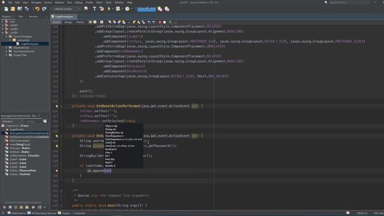Click the second profiler icon after the memory bar
The height and width of the screenshot is (216, 384).
tap(167, 9)
